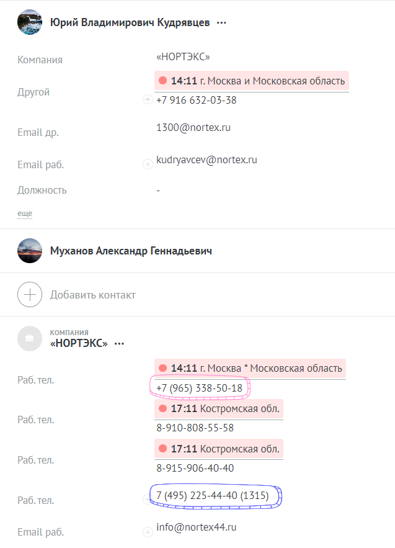Viewport: 395px width, 548px height.
Task: Click plus icon beside kudryavcev@nortex.ru email
Action: (148, 164)
